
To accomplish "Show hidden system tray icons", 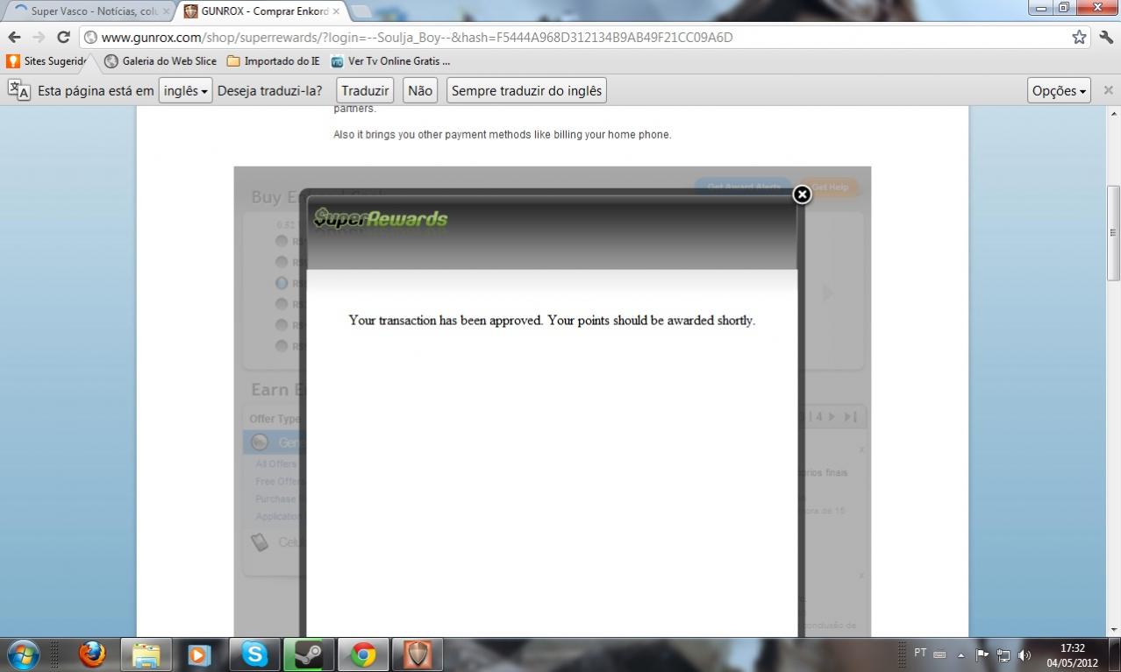I will pyautogui.click(x=960, y=654).
